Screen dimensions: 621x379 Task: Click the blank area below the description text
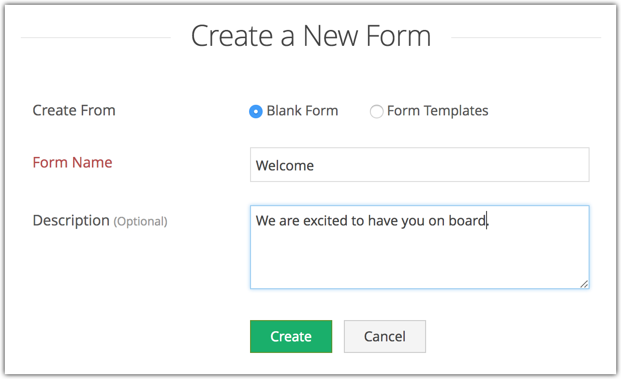[419, 263]
